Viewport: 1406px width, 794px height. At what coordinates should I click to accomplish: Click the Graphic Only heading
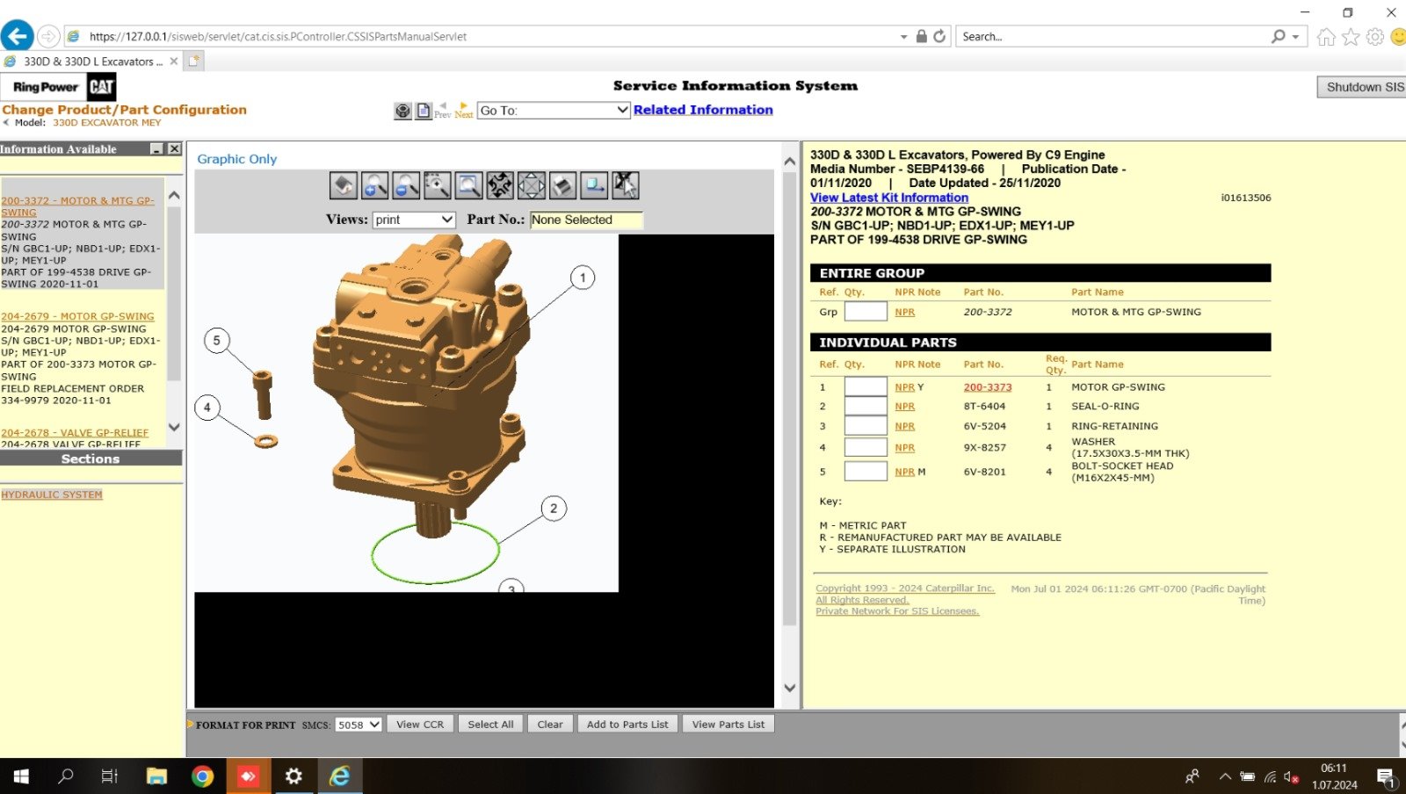236,159
